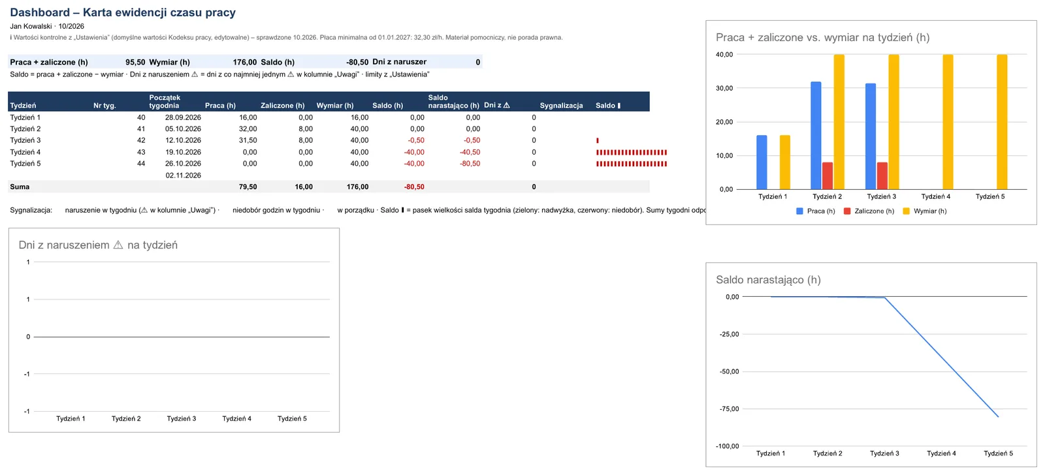Click the yellow Wymiar (h) legend swatch
The image size is (1045, 475).
[906, 211]
